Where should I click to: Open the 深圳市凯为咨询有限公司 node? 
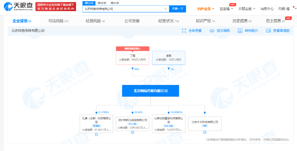pos(132,123)
